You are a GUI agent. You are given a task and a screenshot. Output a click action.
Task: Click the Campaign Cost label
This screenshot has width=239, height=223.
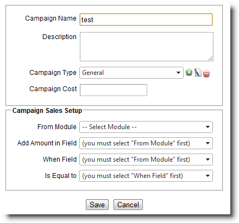pos(53,89)
